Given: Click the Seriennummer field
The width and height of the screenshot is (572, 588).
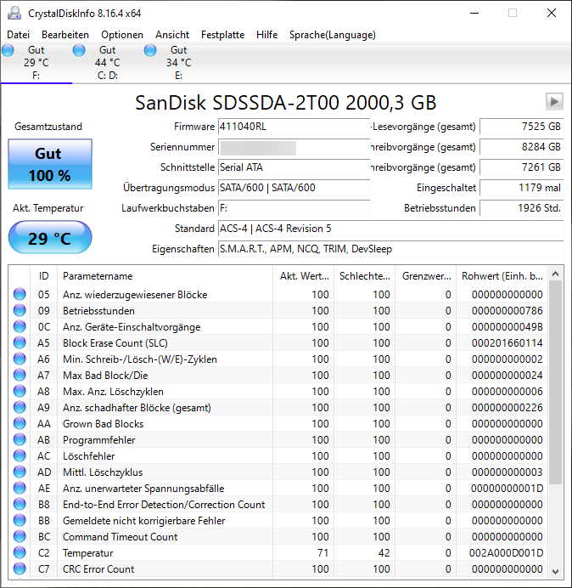Looking at the screenshot, I should click(294, 147).
